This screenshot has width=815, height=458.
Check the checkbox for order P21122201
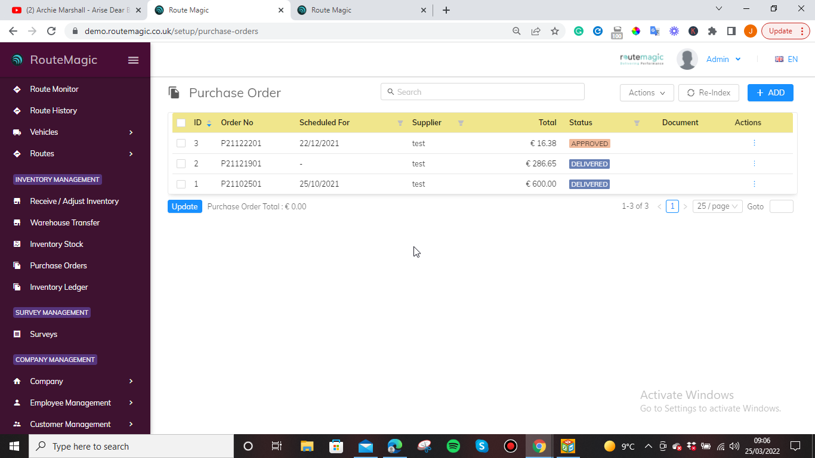[x=181, y=143]
